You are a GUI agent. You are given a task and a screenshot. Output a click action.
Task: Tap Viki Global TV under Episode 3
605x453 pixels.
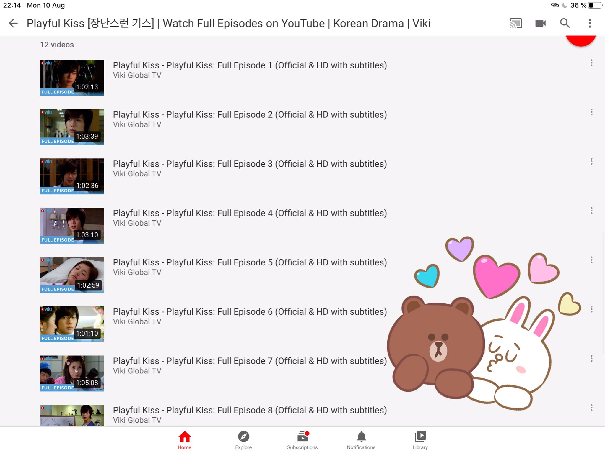137,174
